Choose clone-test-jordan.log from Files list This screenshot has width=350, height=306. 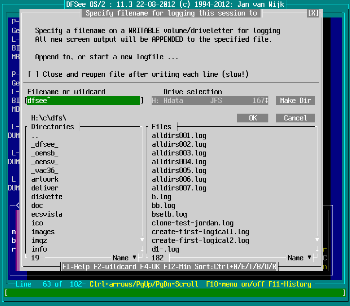tap(192, 223)
